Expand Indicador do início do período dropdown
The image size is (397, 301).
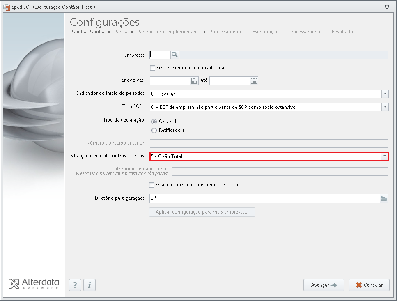pyautogui.click(x=385, y=94)
